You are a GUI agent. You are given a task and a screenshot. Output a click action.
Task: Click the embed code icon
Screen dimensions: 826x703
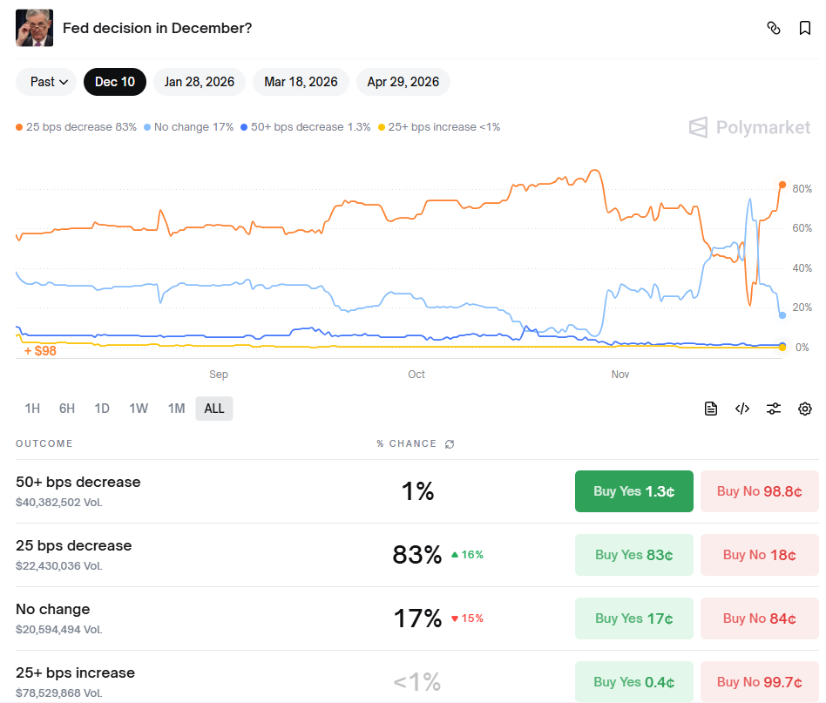(742, 409)
